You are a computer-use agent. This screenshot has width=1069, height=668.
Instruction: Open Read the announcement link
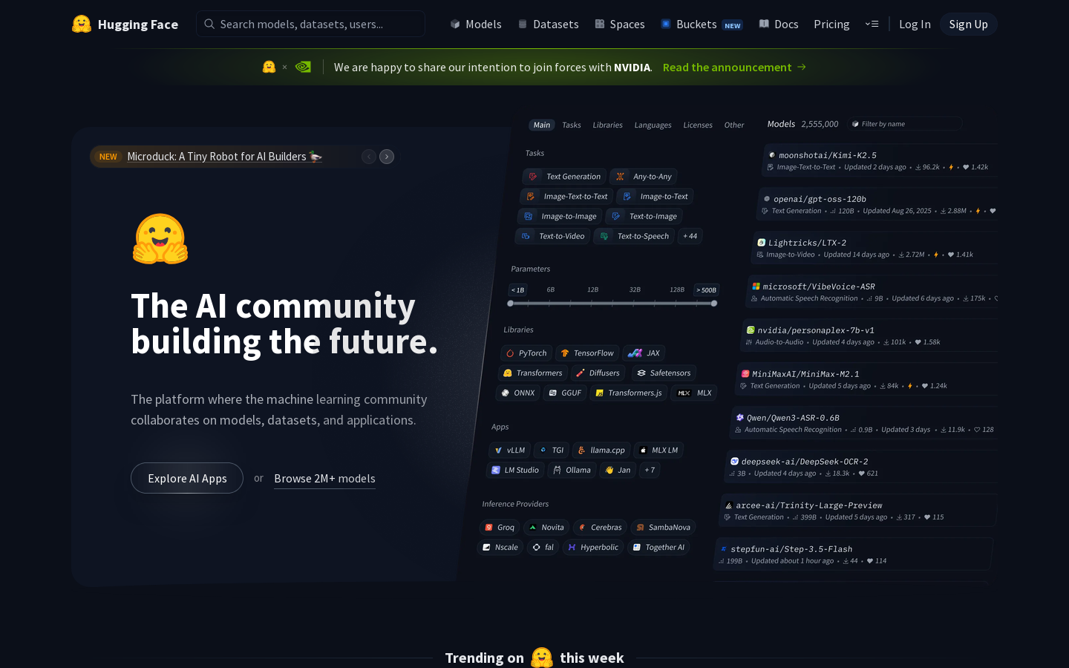pyautogui.click(x=735, y=67)
